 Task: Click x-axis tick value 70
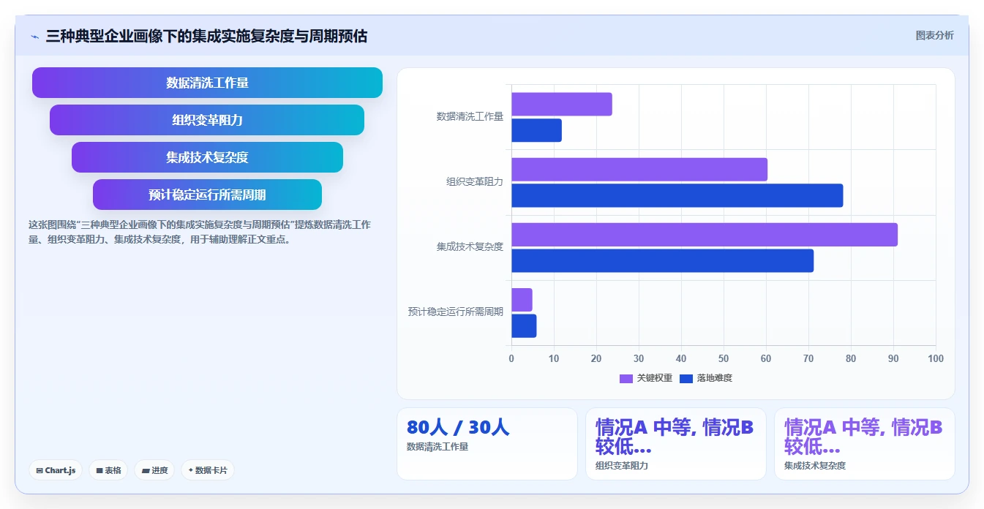click(808, 358)
